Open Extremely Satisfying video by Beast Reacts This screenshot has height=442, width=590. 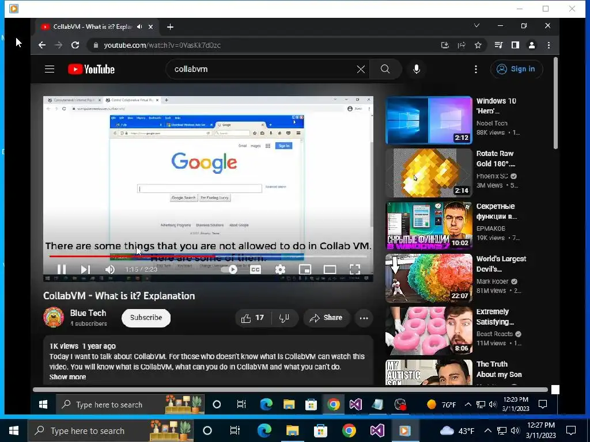[x=495, y=317]
